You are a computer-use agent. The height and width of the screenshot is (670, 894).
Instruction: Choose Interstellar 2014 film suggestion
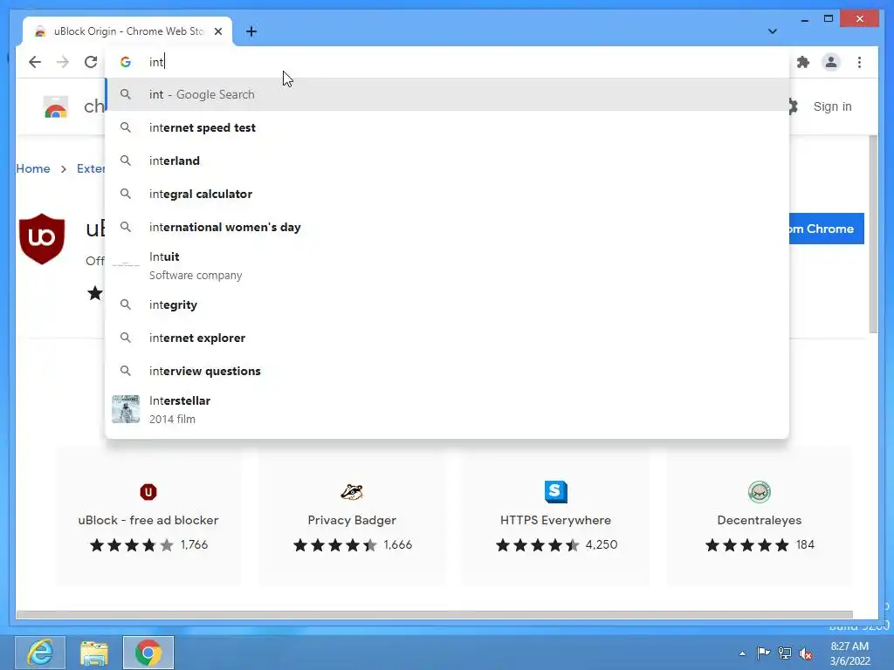[447, 410]
